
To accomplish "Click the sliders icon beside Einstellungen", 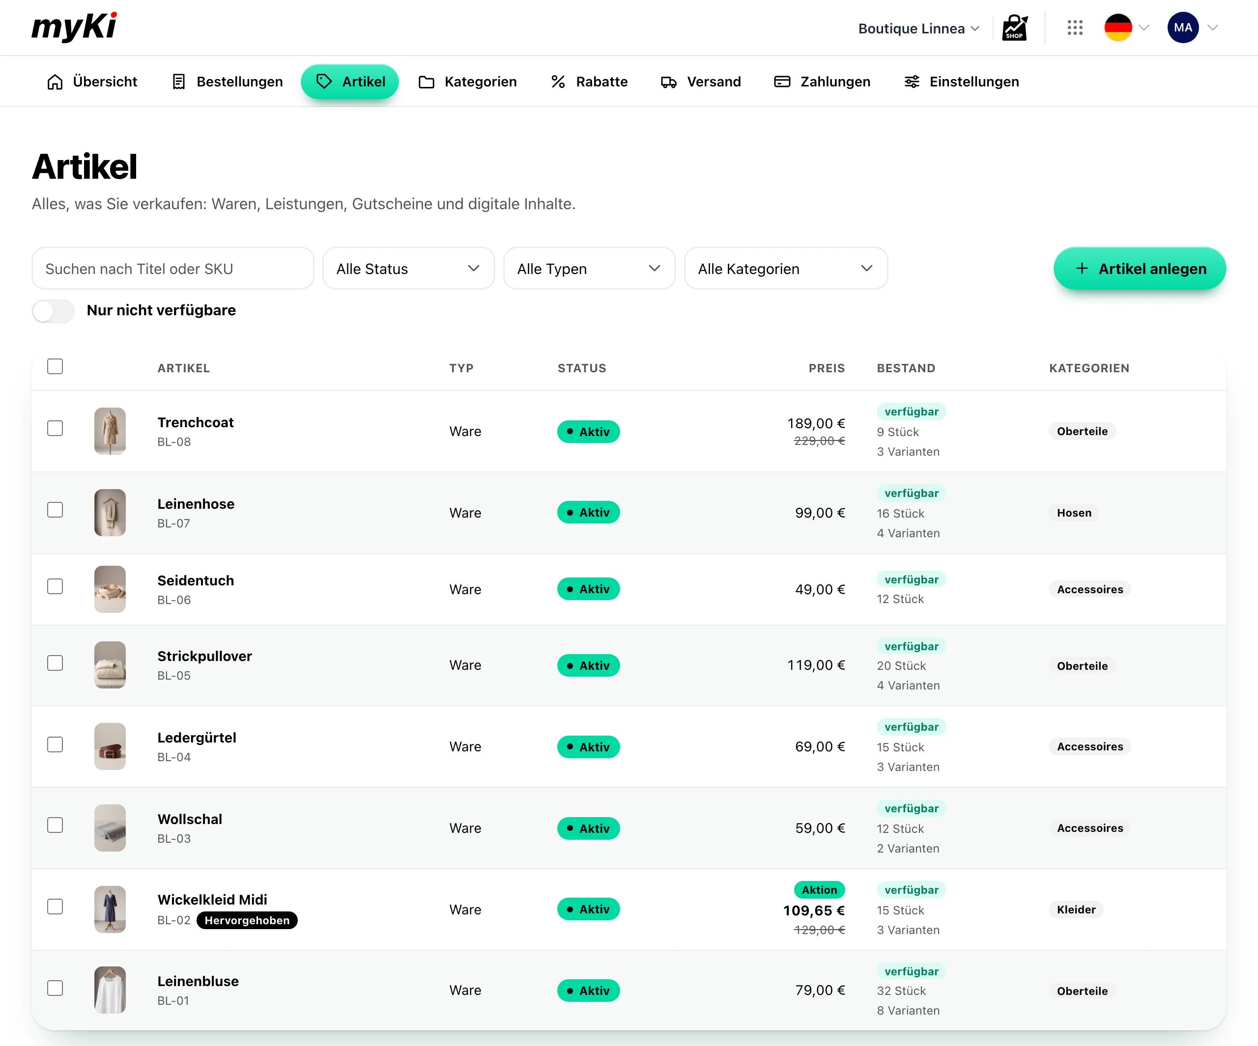I will [x=912, y=82].
